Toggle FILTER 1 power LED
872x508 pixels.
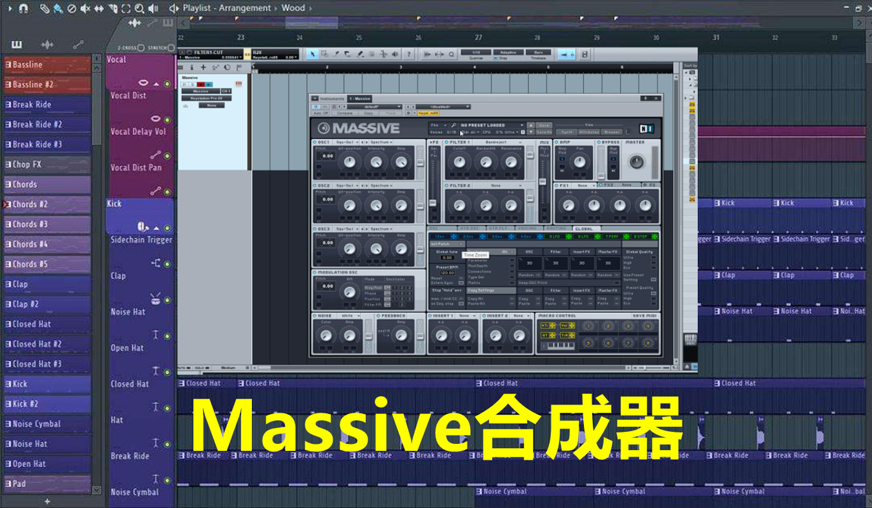click(446, 142)
